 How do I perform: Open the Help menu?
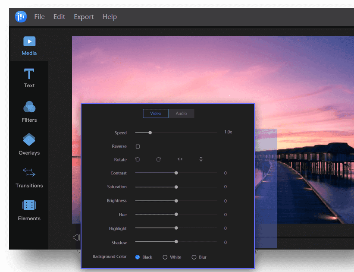(x=110, y=16)
